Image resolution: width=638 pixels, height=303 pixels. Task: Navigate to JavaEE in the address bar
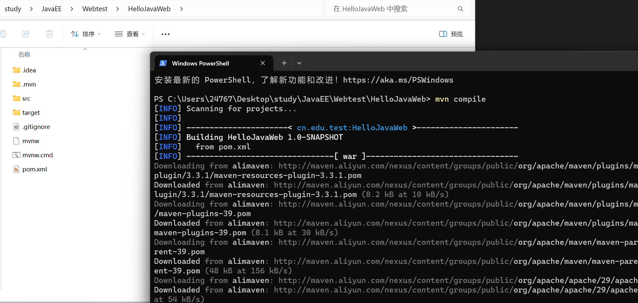point(52,9)
